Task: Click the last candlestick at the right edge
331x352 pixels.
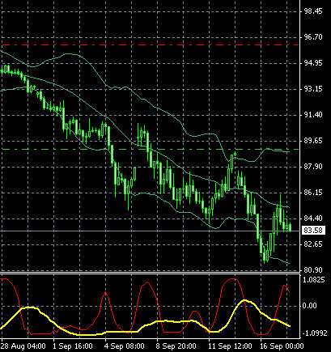Action: tap(291, 227)
